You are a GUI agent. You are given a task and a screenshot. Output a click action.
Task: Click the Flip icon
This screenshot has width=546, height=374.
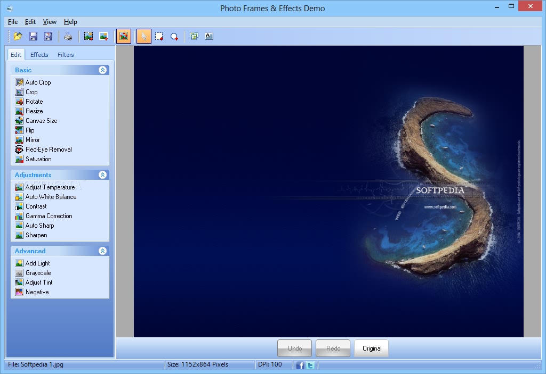[19, 130]
